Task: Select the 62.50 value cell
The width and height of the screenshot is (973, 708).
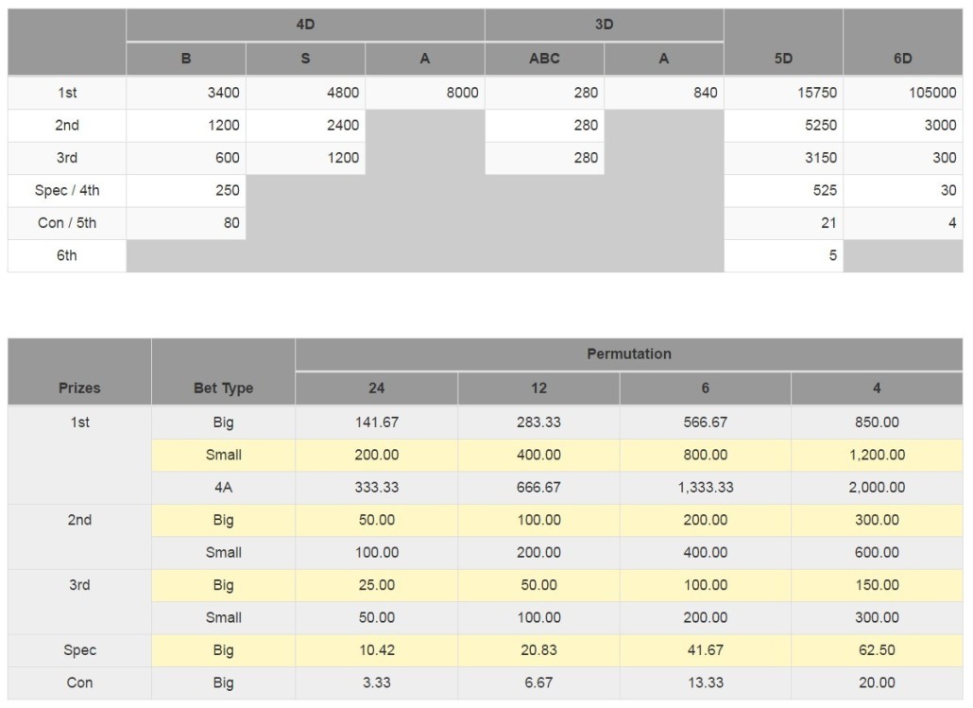Action: [x=877, y=650]
